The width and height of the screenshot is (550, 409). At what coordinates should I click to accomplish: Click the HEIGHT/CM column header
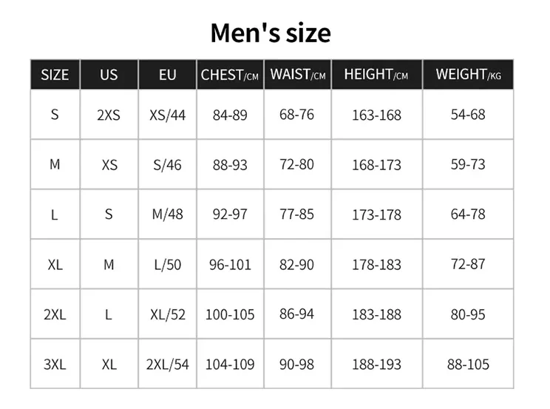pos(376,75)
